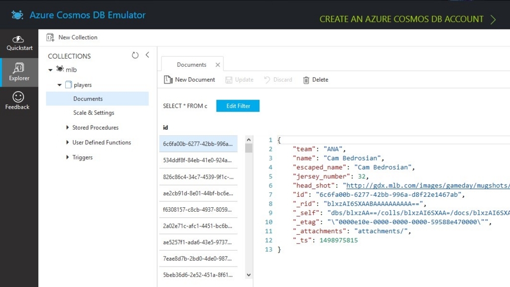Click the _ts value 1498975815
The width and height of the screenshot is (510, 287).
click(338, 240)
